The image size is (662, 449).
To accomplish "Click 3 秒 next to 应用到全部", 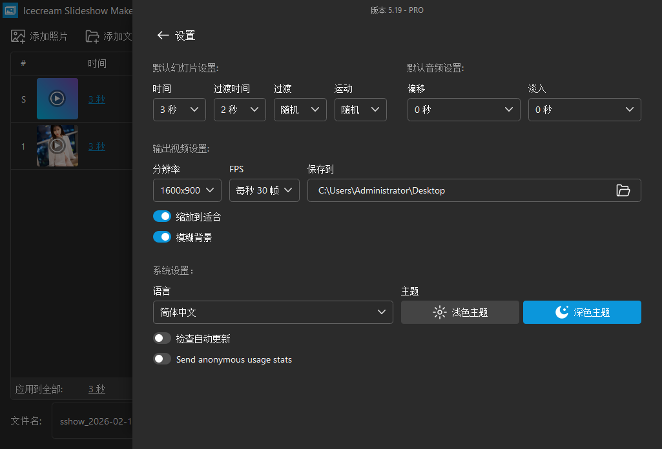I will [96, 388].
